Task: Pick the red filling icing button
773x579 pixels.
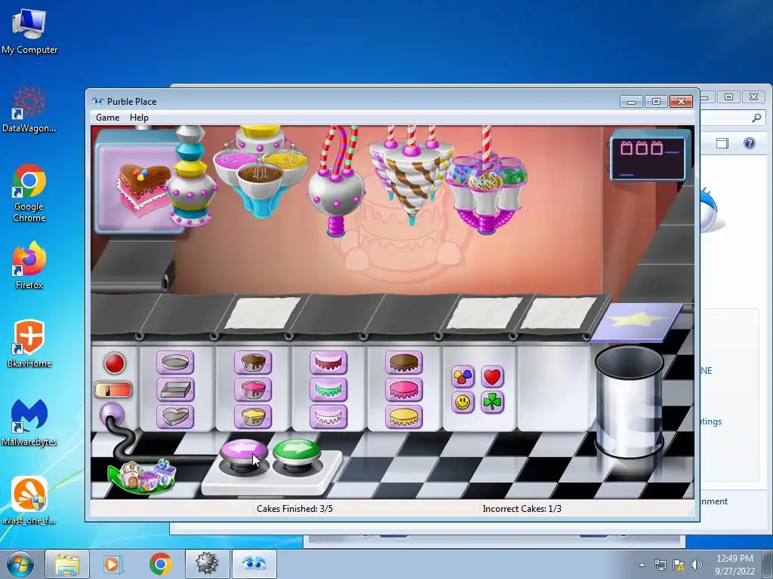Action: tap(328, 363)
